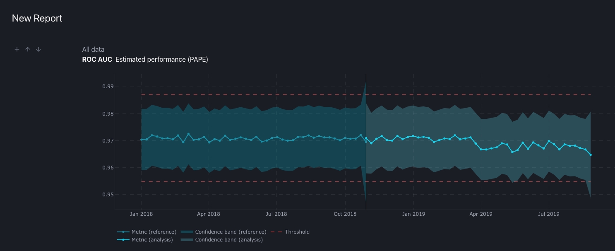This screenshot has width=615, height=251.
Task: Click the 0.95 y-axis tick label
Action: [108, 195]
